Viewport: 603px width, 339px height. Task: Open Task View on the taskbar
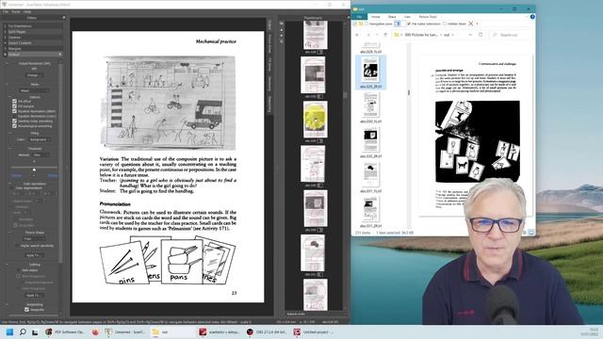35,332
